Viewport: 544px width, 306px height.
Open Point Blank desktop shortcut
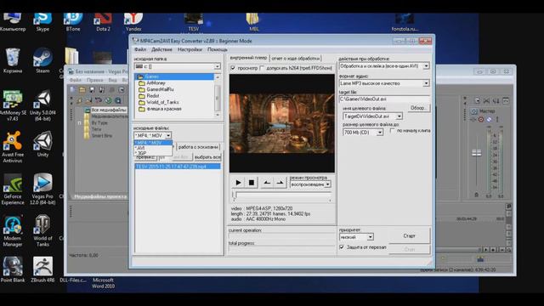[x=13, y=269]
